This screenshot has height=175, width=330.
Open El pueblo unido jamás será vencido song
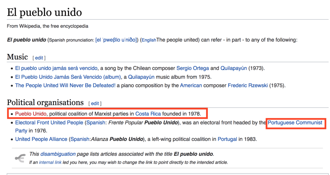pos(56,68)
